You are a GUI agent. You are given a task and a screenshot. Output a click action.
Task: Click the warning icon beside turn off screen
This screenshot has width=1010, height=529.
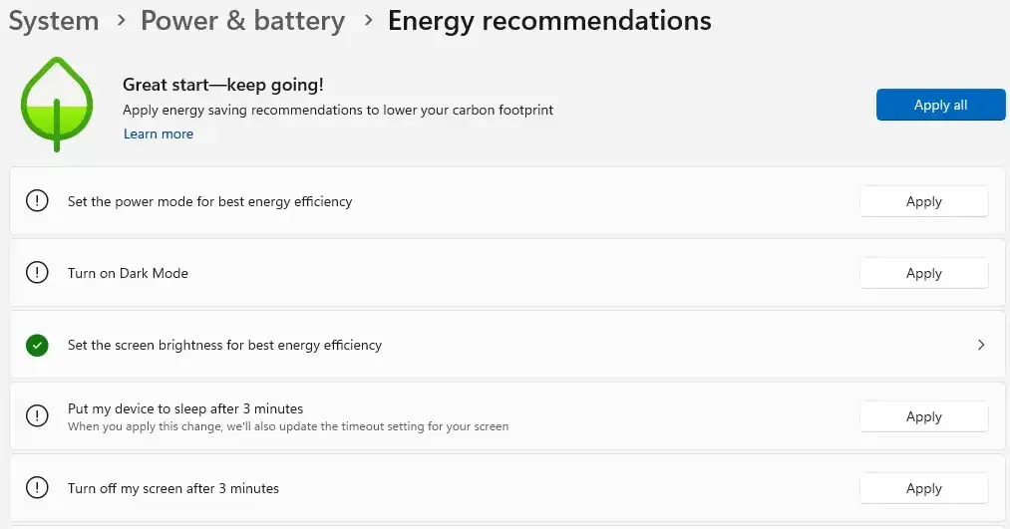click(x=37, y=488)
